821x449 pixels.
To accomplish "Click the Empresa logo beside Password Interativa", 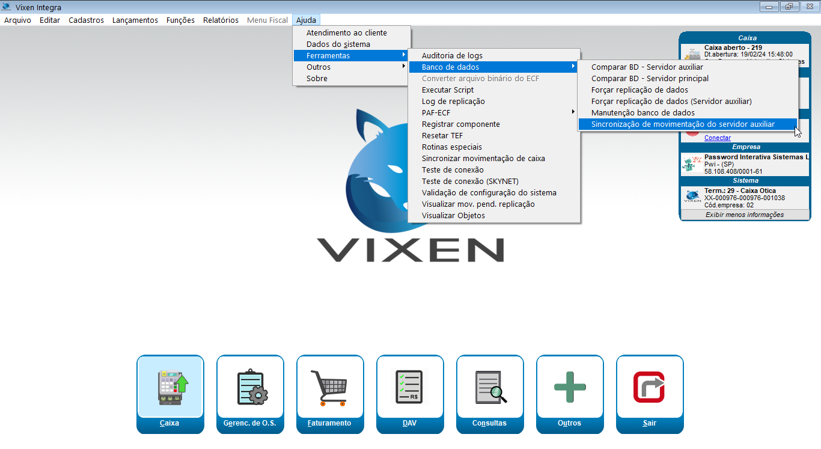I will tap(692, 164).
